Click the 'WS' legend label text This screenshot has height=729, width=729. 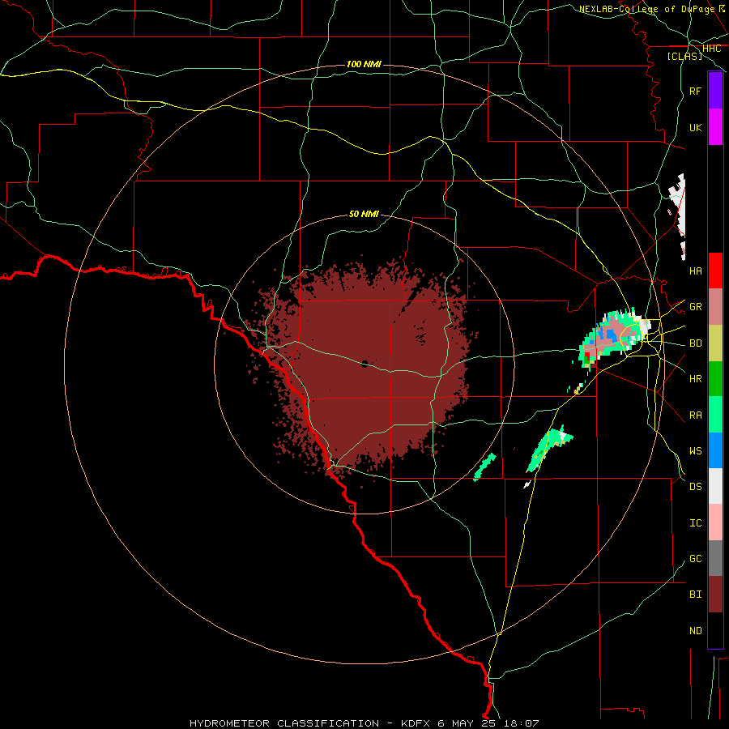coord(695,450)
